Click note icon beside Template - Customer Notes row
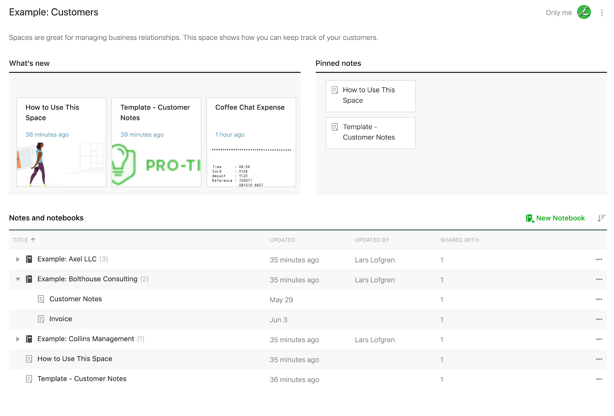 coord(29,379)
